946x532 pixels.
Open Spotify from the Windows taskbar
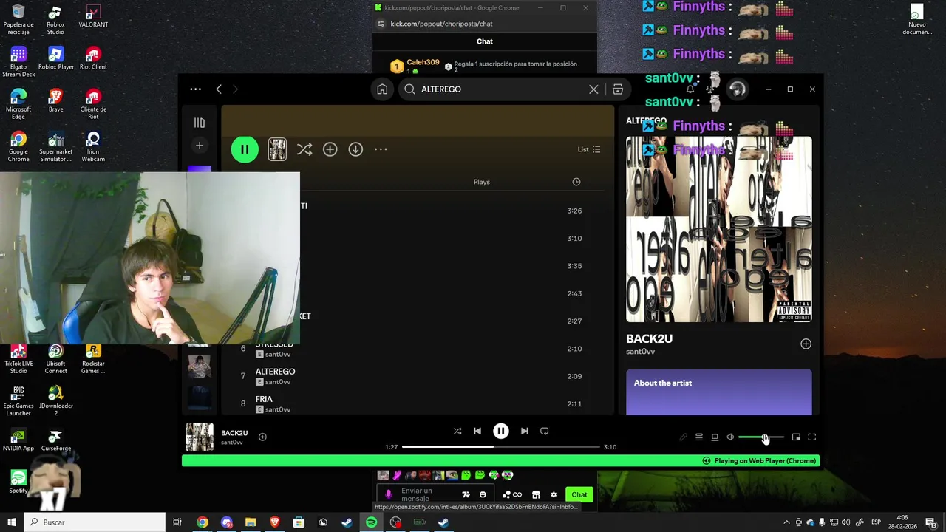coord(371,522)
